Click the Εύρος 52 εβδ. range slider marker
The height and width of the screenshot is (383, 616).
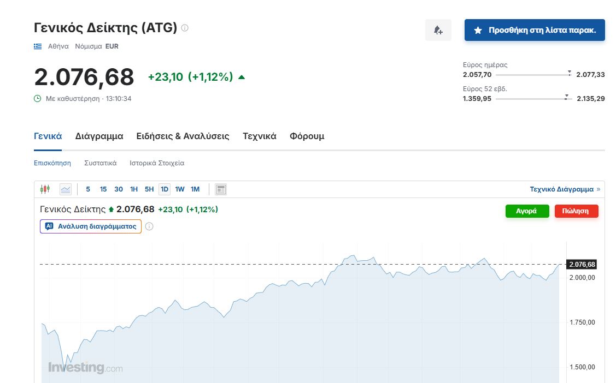(x=566, y=98)
